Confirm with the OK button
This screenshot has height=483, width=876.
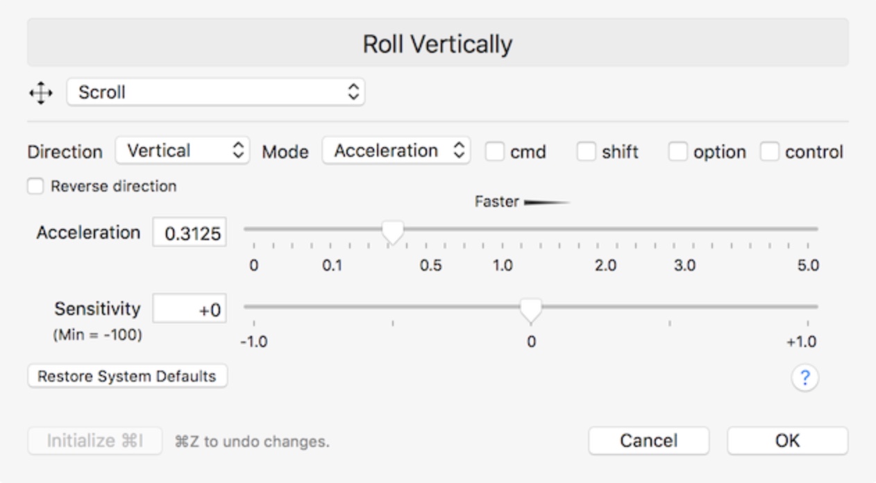787,441
